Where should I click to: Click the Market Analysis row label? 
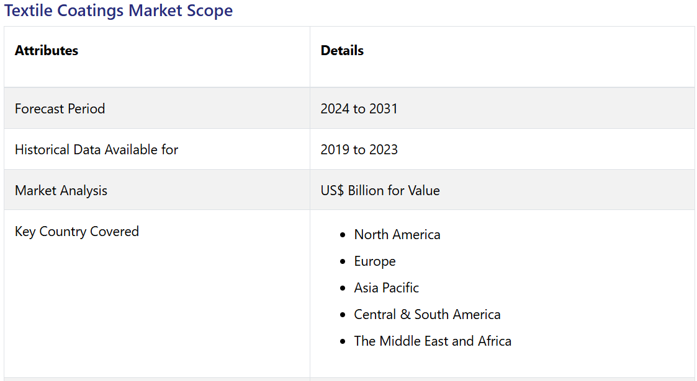[61, 190]
